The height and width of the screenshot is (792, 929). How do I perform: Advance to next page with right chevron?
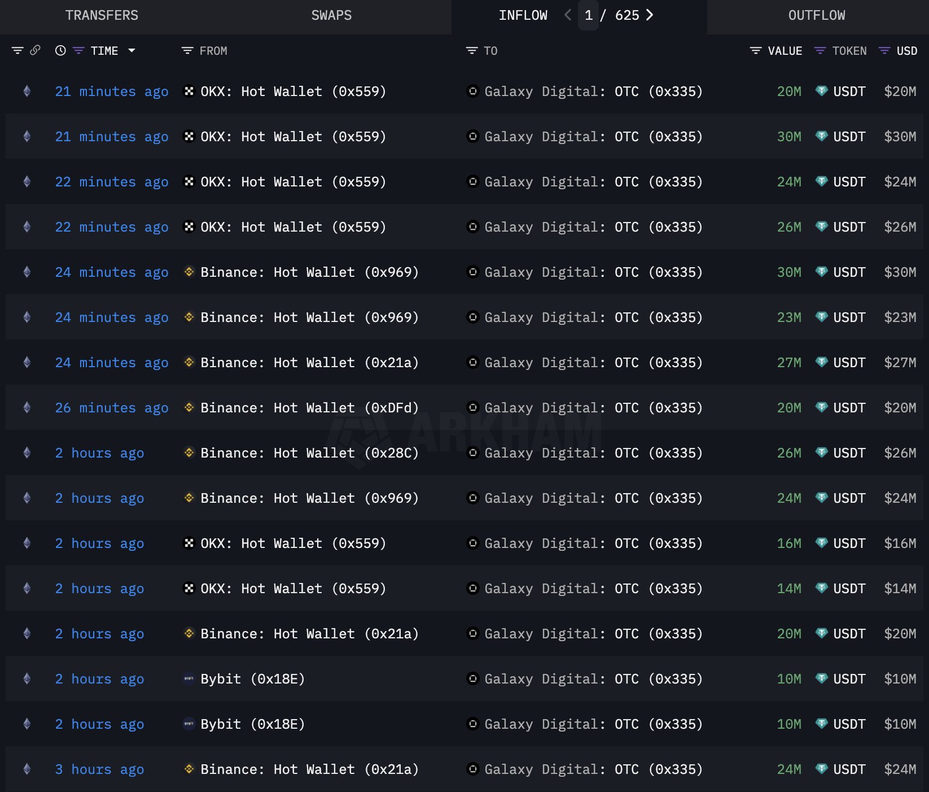click(650, 15)
